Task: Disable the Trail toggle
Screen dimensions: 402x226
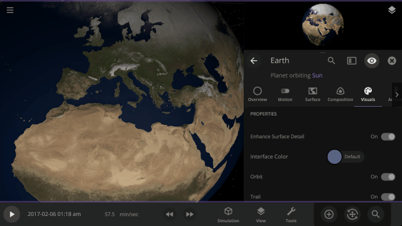Action: 388,196
